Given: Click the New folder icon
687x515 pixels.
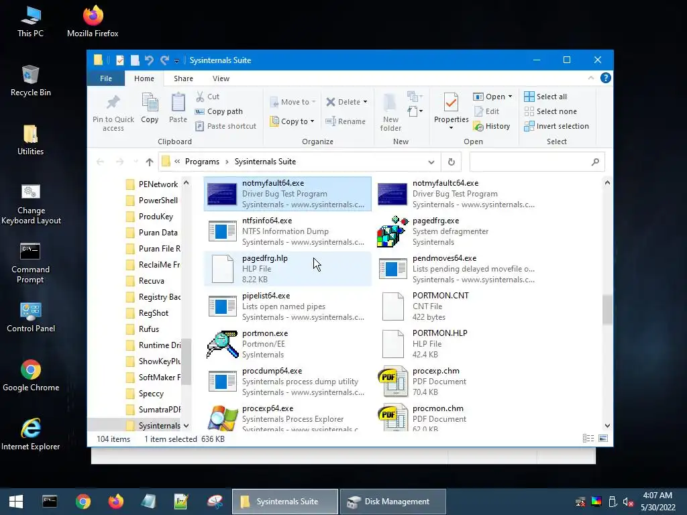Looking at the screenshot, I should [390, 103].
